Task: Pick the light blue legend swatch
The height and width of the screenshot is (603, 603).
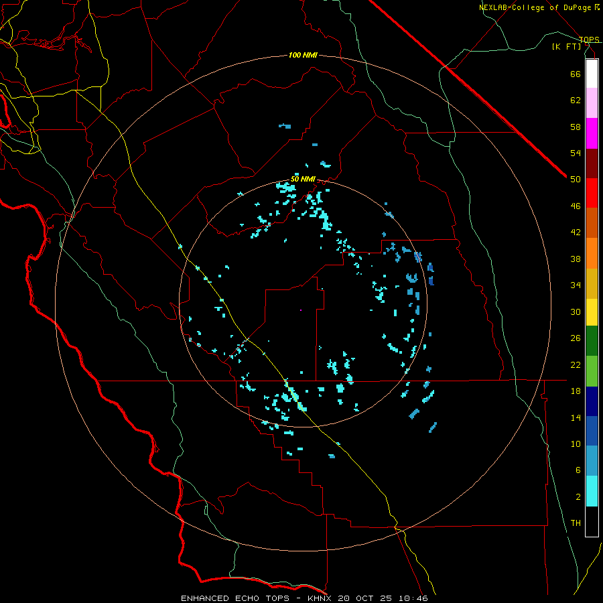Action: (592, 461)
